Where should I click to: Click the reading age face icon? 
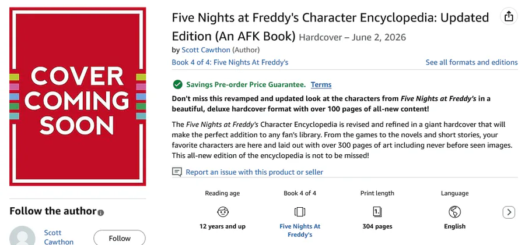click(222, 211)
